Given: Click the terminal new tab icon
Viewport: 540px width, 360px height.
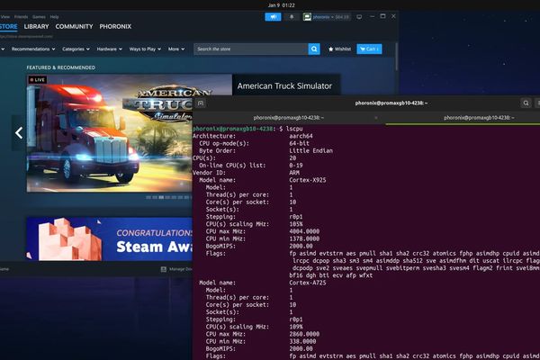Looking at the screenshot, I should [201, 103].
